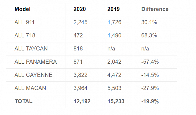
Task: Click the 2019 column header
Action: pyautogui.click(x=114, y=9)
